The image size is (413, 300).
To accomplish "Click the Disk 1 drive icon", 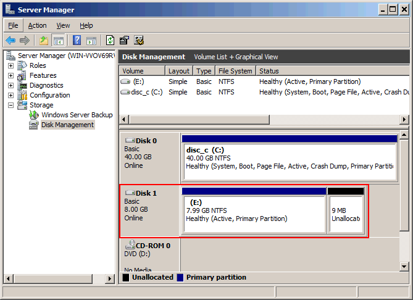I will 130,193.
